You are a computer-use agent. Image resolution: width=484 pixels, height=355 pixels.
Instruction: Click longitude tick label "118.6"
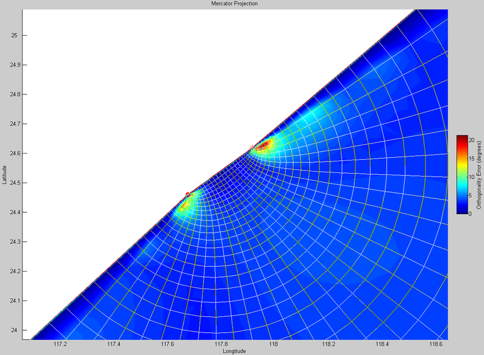(436, 344)
